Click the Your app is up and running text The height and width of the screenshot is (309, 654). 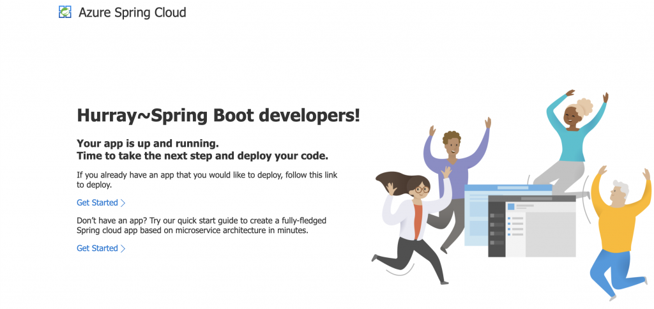(148, 144)
